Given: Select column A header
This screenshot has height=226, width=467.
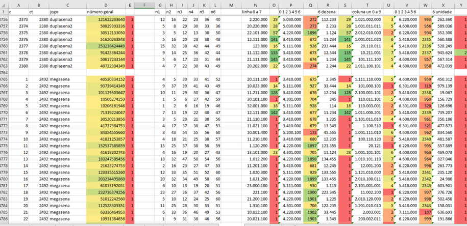Looking at the screenshot, I should pyautogui.click(x=18, y=5).
